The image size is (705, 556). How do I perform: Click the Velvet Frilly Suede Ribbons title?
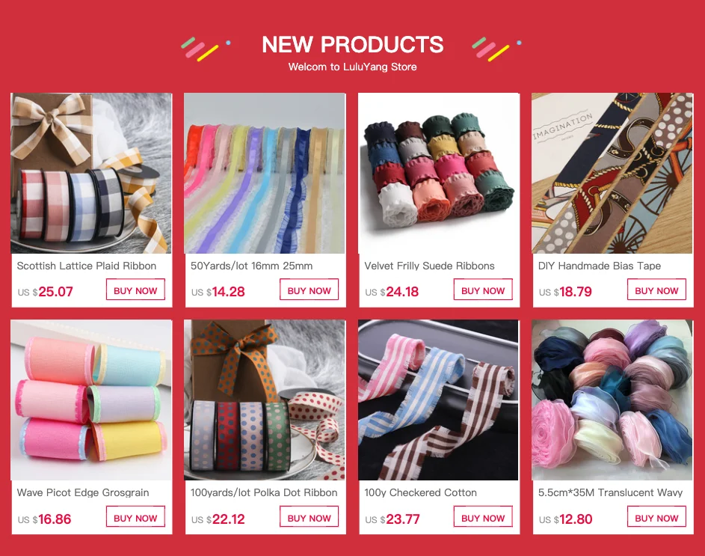(x=429, y=266)
